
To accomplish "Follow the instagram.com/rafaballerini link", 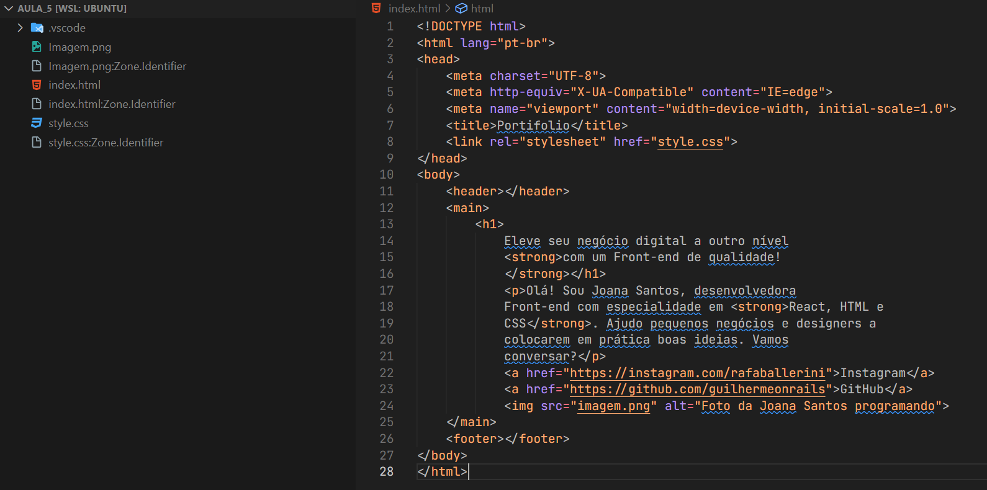I will (698, 373).
